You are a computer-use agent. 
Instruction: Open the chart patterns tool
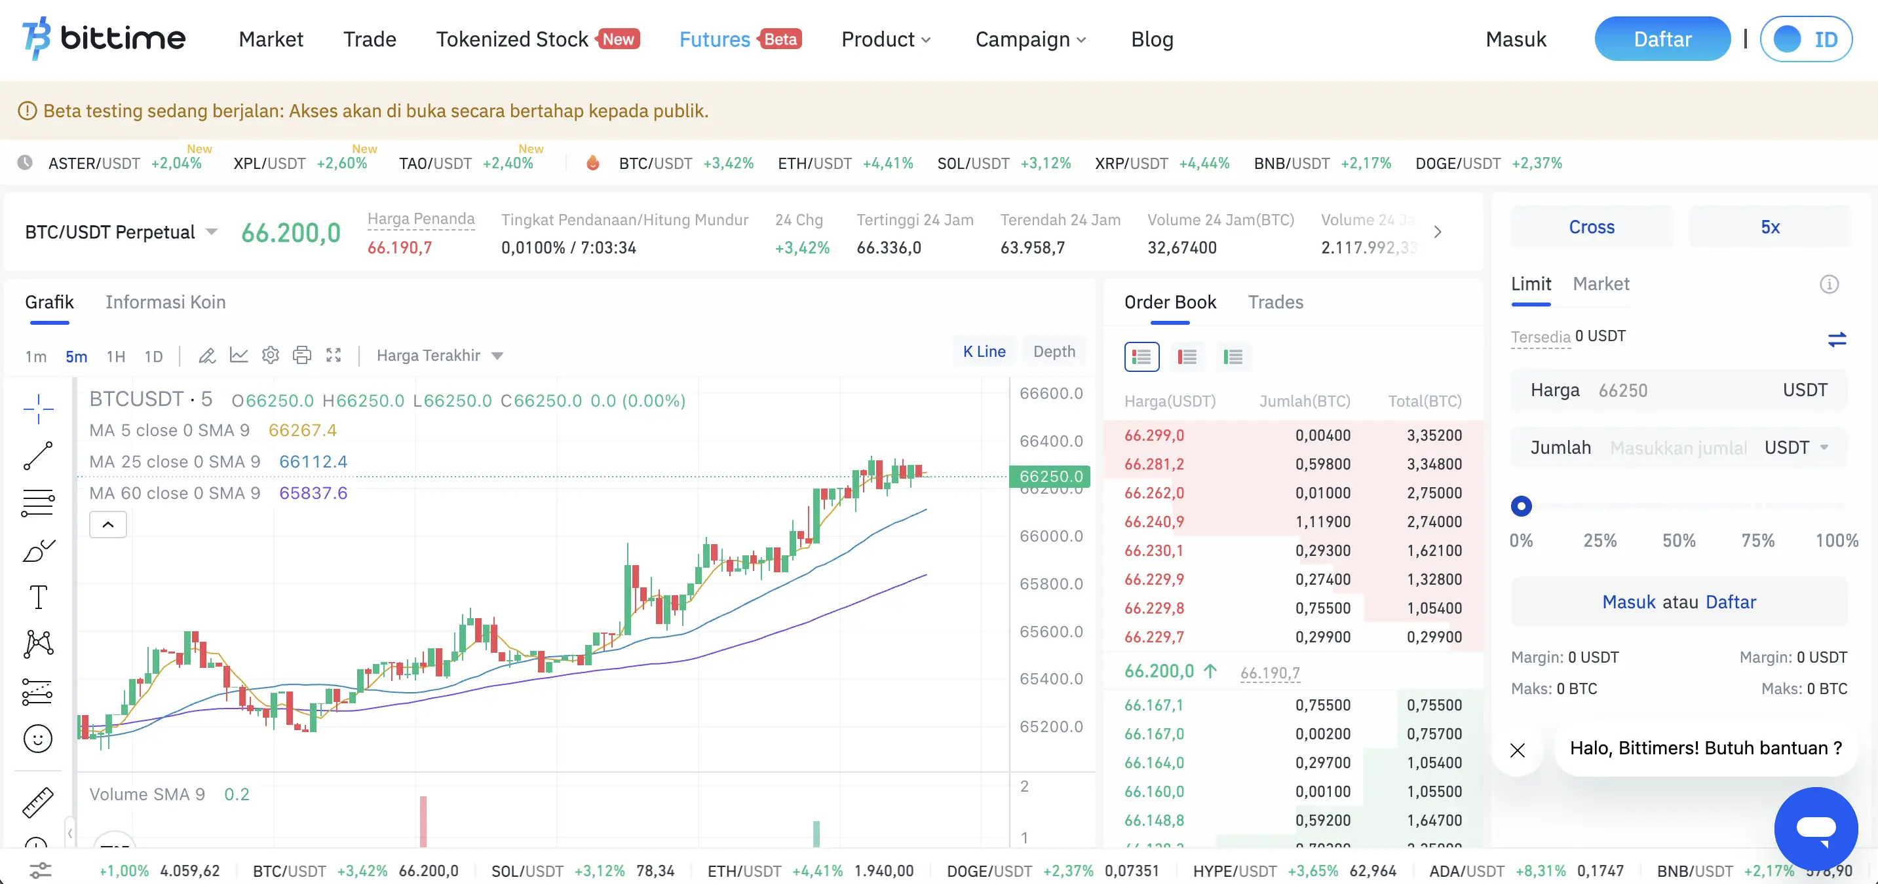[38, 644]
